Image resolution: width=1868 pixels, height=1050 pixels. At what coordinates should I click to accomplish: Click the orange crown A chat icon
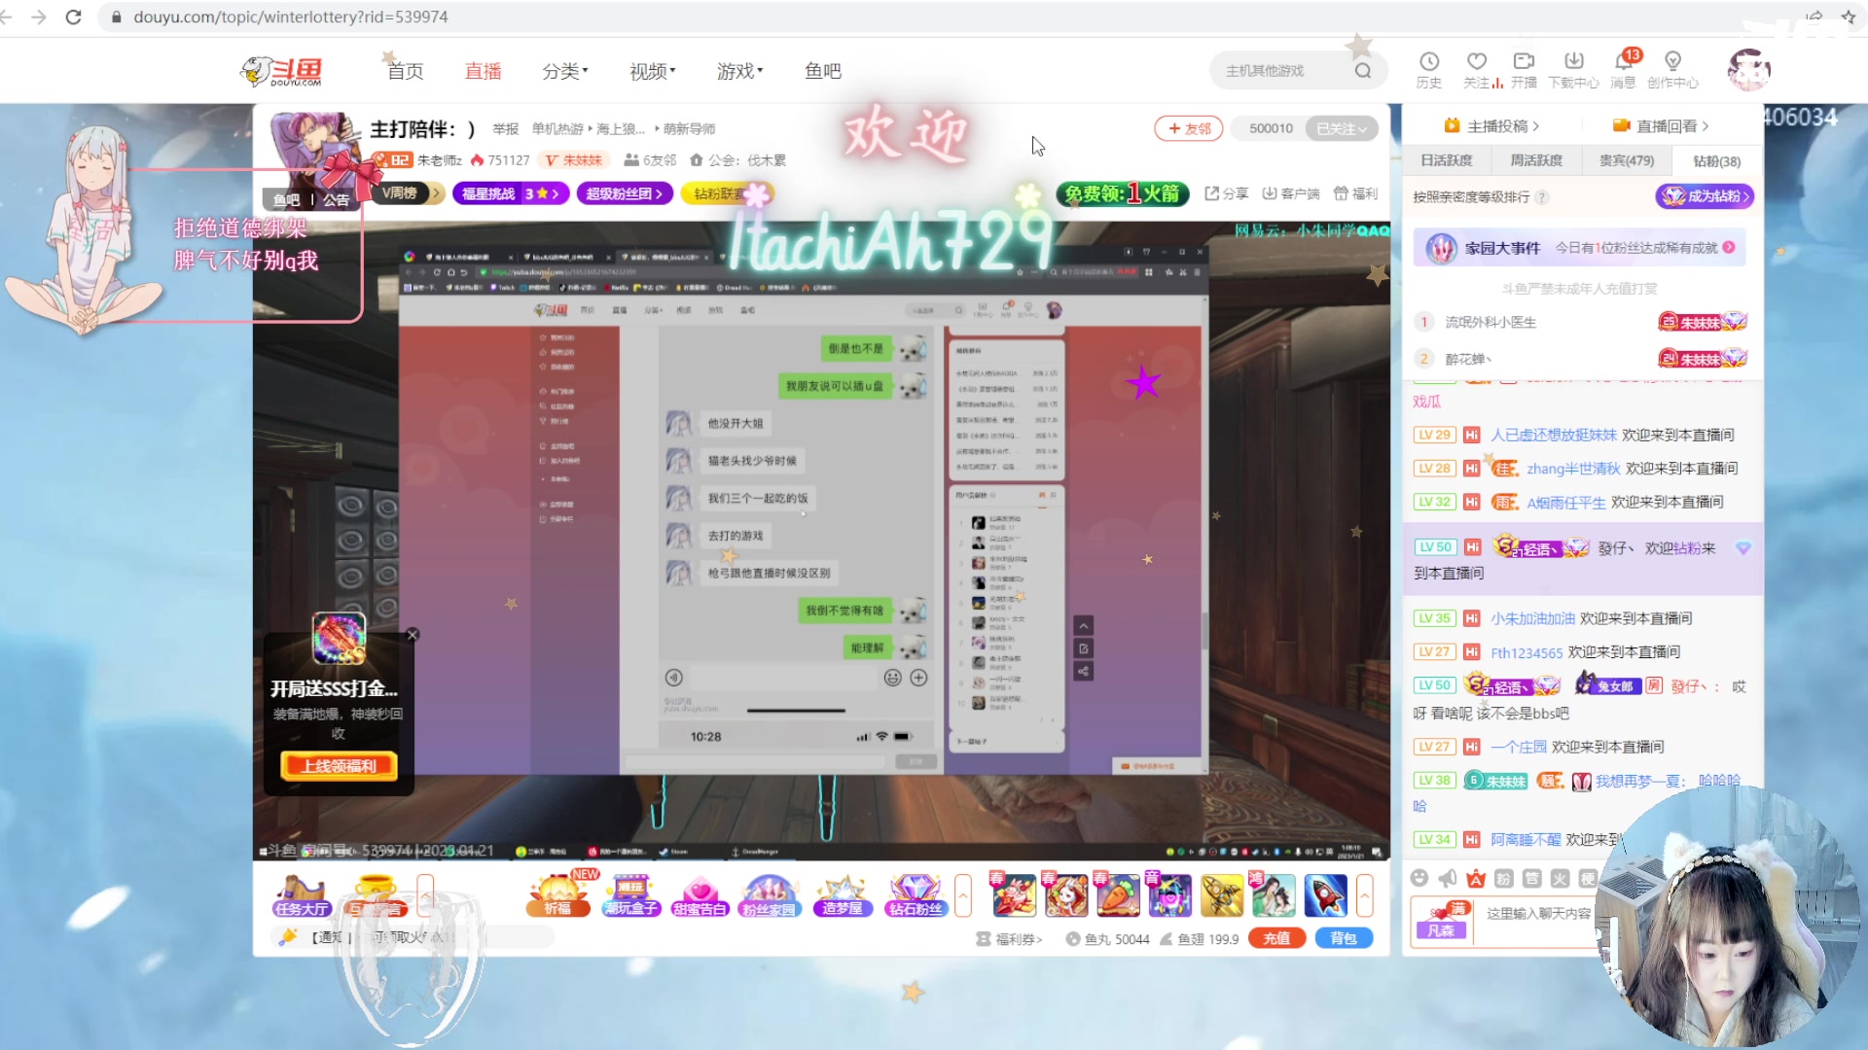[1476, 879]
